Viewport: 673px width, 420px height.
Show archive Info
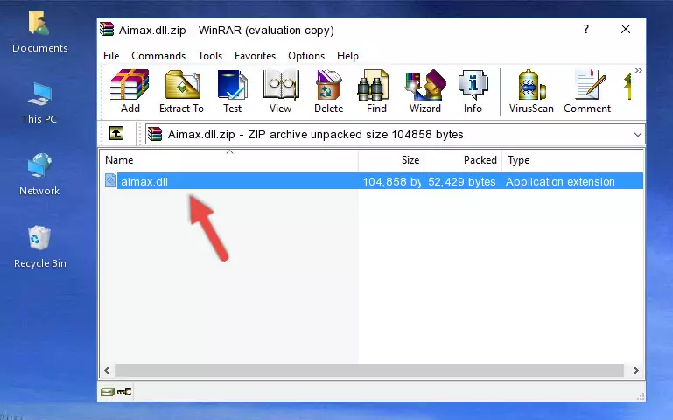click(473, 91)
